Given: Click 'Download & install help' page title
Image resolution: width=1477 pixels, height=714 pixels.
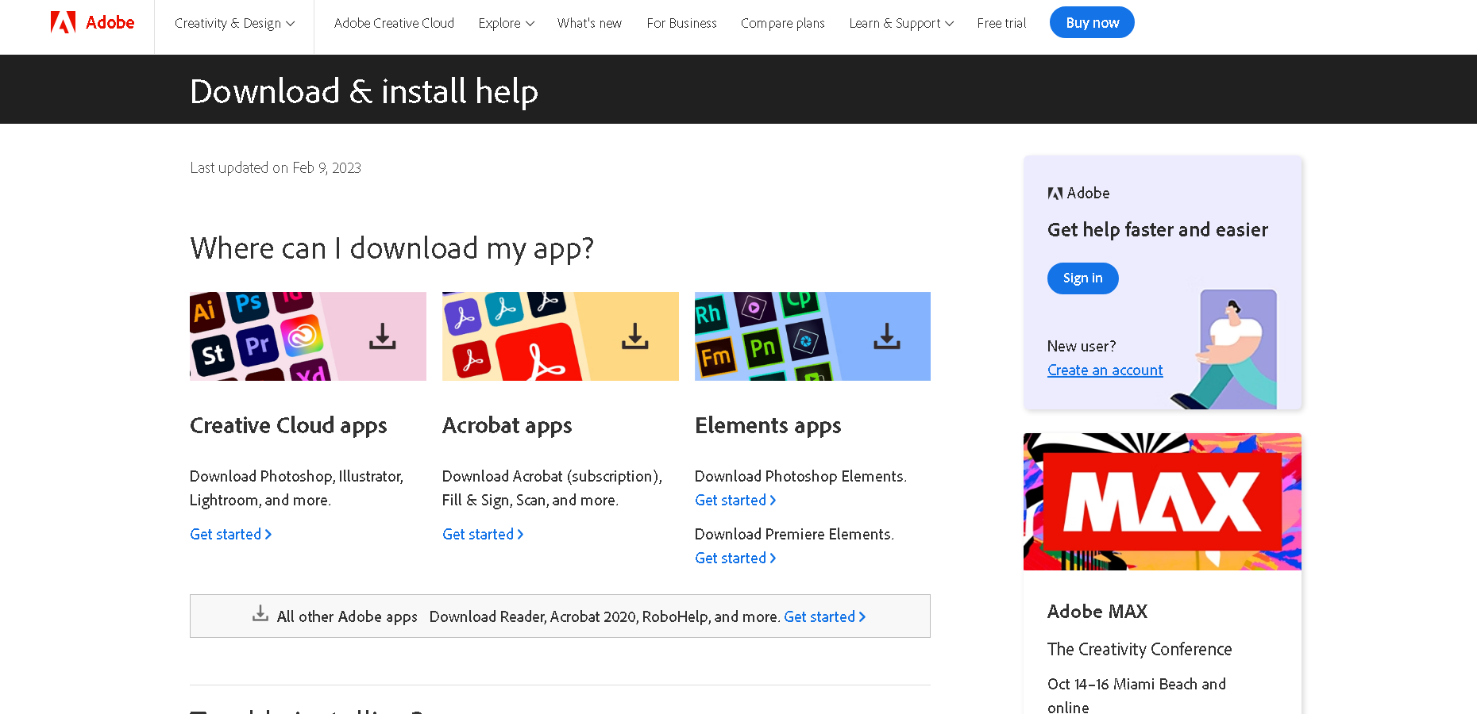Looking at the screenshot, I should 364,92.
